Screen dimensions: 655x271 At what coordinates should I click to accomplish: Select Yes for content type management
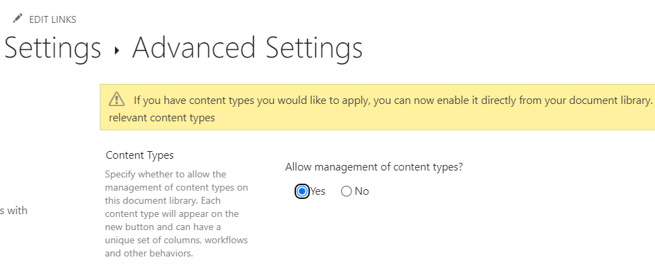click(x=302, y=191)
